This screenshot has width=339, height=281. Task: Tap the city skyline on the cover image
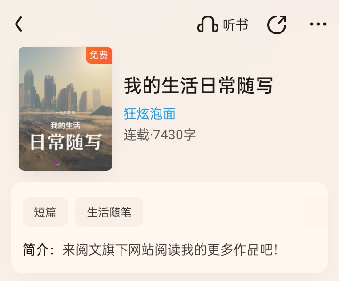click(x=61, y=91)
